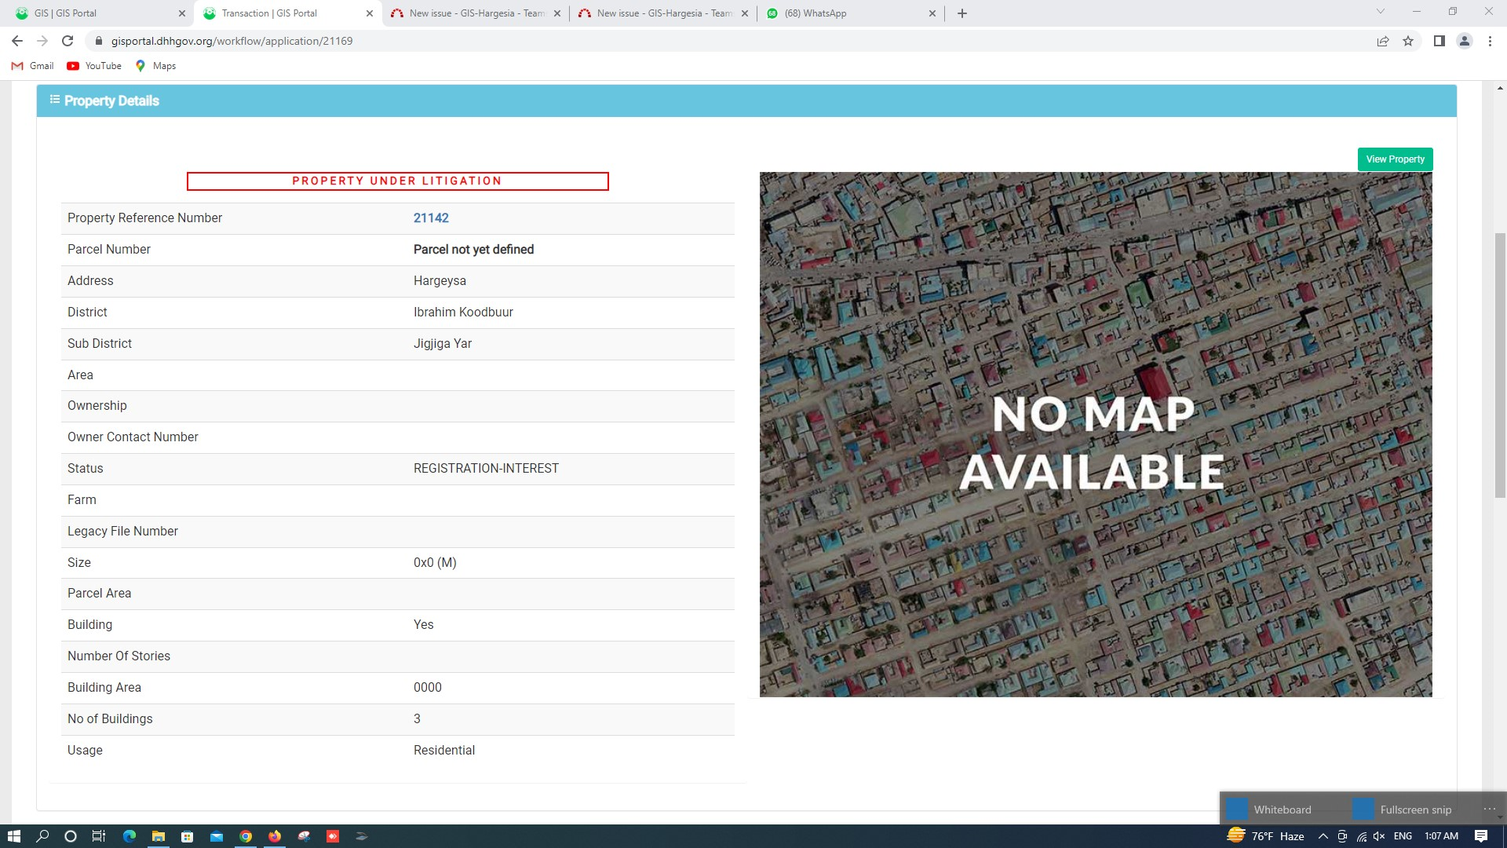
Task: Open Task View on the taskbar
Action: click(99, 836)
